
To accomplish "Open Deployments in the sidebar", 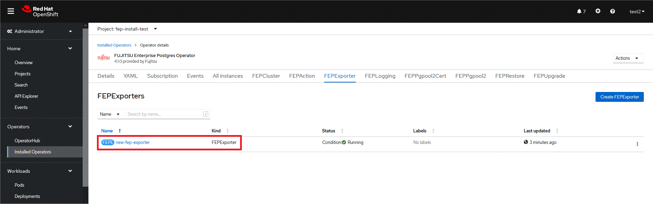I will point(27,196).
